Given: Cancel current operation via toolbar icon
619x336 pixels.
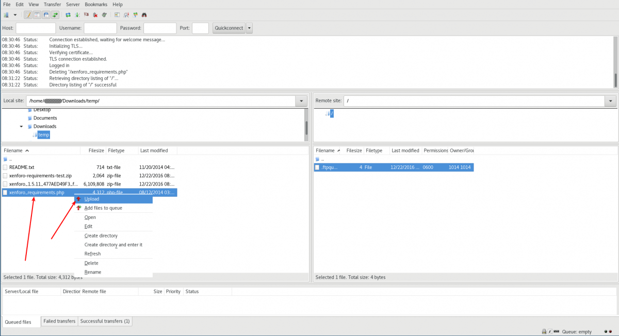Looking at the screenshot, I should [86, 15].
